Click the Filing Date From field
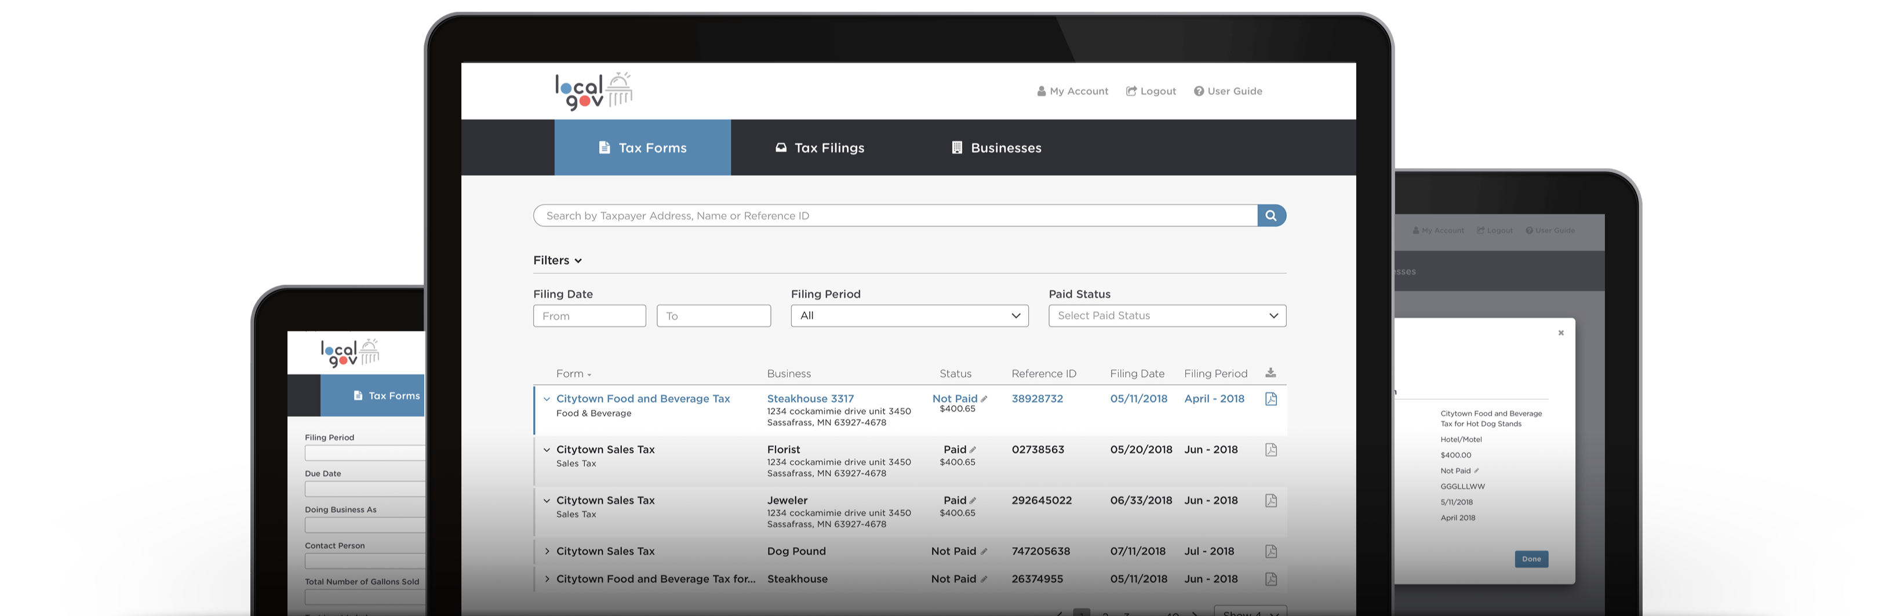The image size is (1893, 616). (x=589, y=316)
